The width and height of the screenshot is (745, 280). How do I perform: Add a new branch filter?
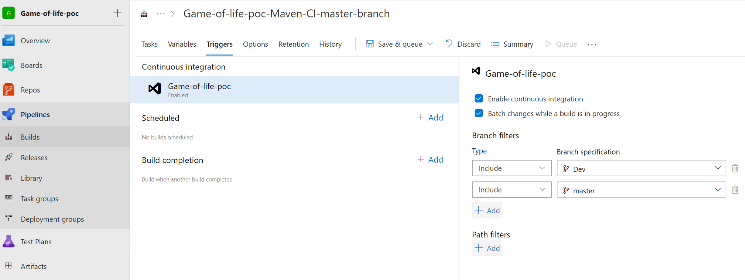pos(487,210)
